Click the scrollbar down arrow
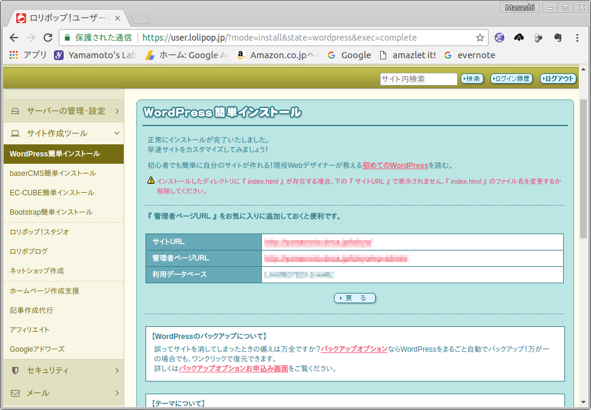The image size is (591, 410). [x=584, y=403]
